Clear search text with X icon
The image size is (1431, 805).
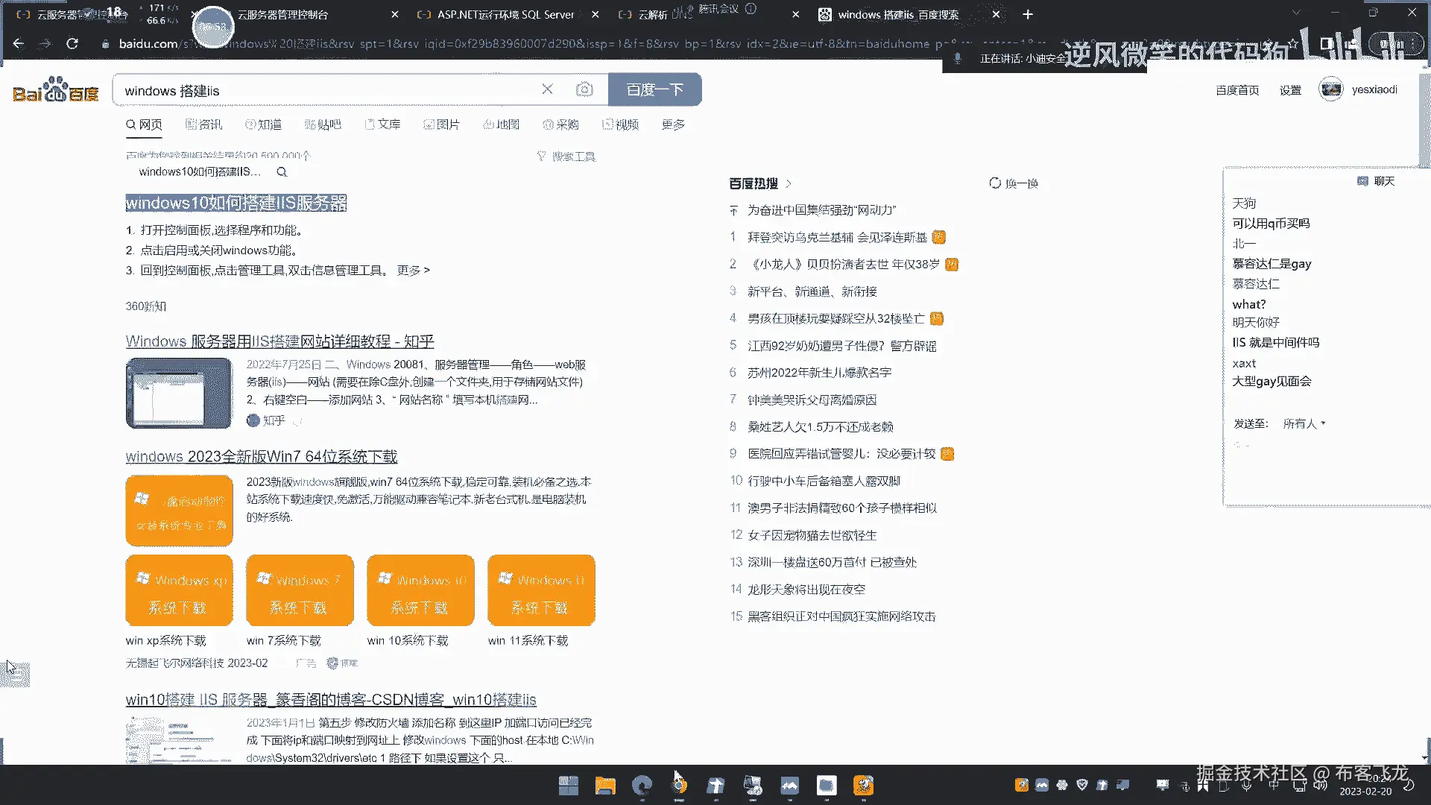(x=547, y=89)
